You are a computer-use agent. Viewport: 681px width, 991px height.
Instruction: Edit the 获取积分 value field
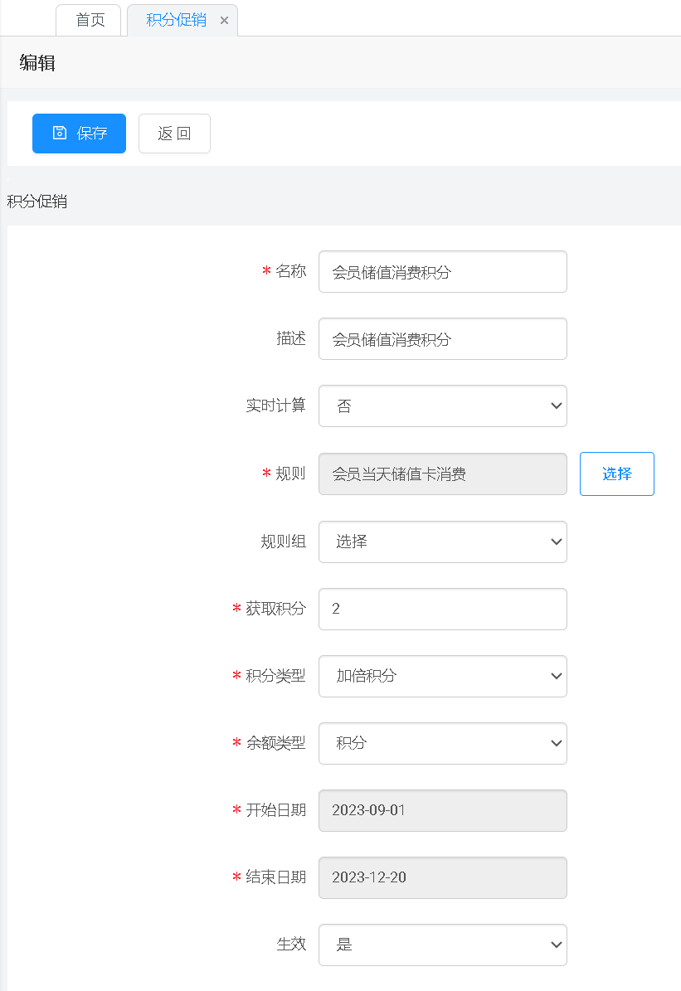pos(443,609)
